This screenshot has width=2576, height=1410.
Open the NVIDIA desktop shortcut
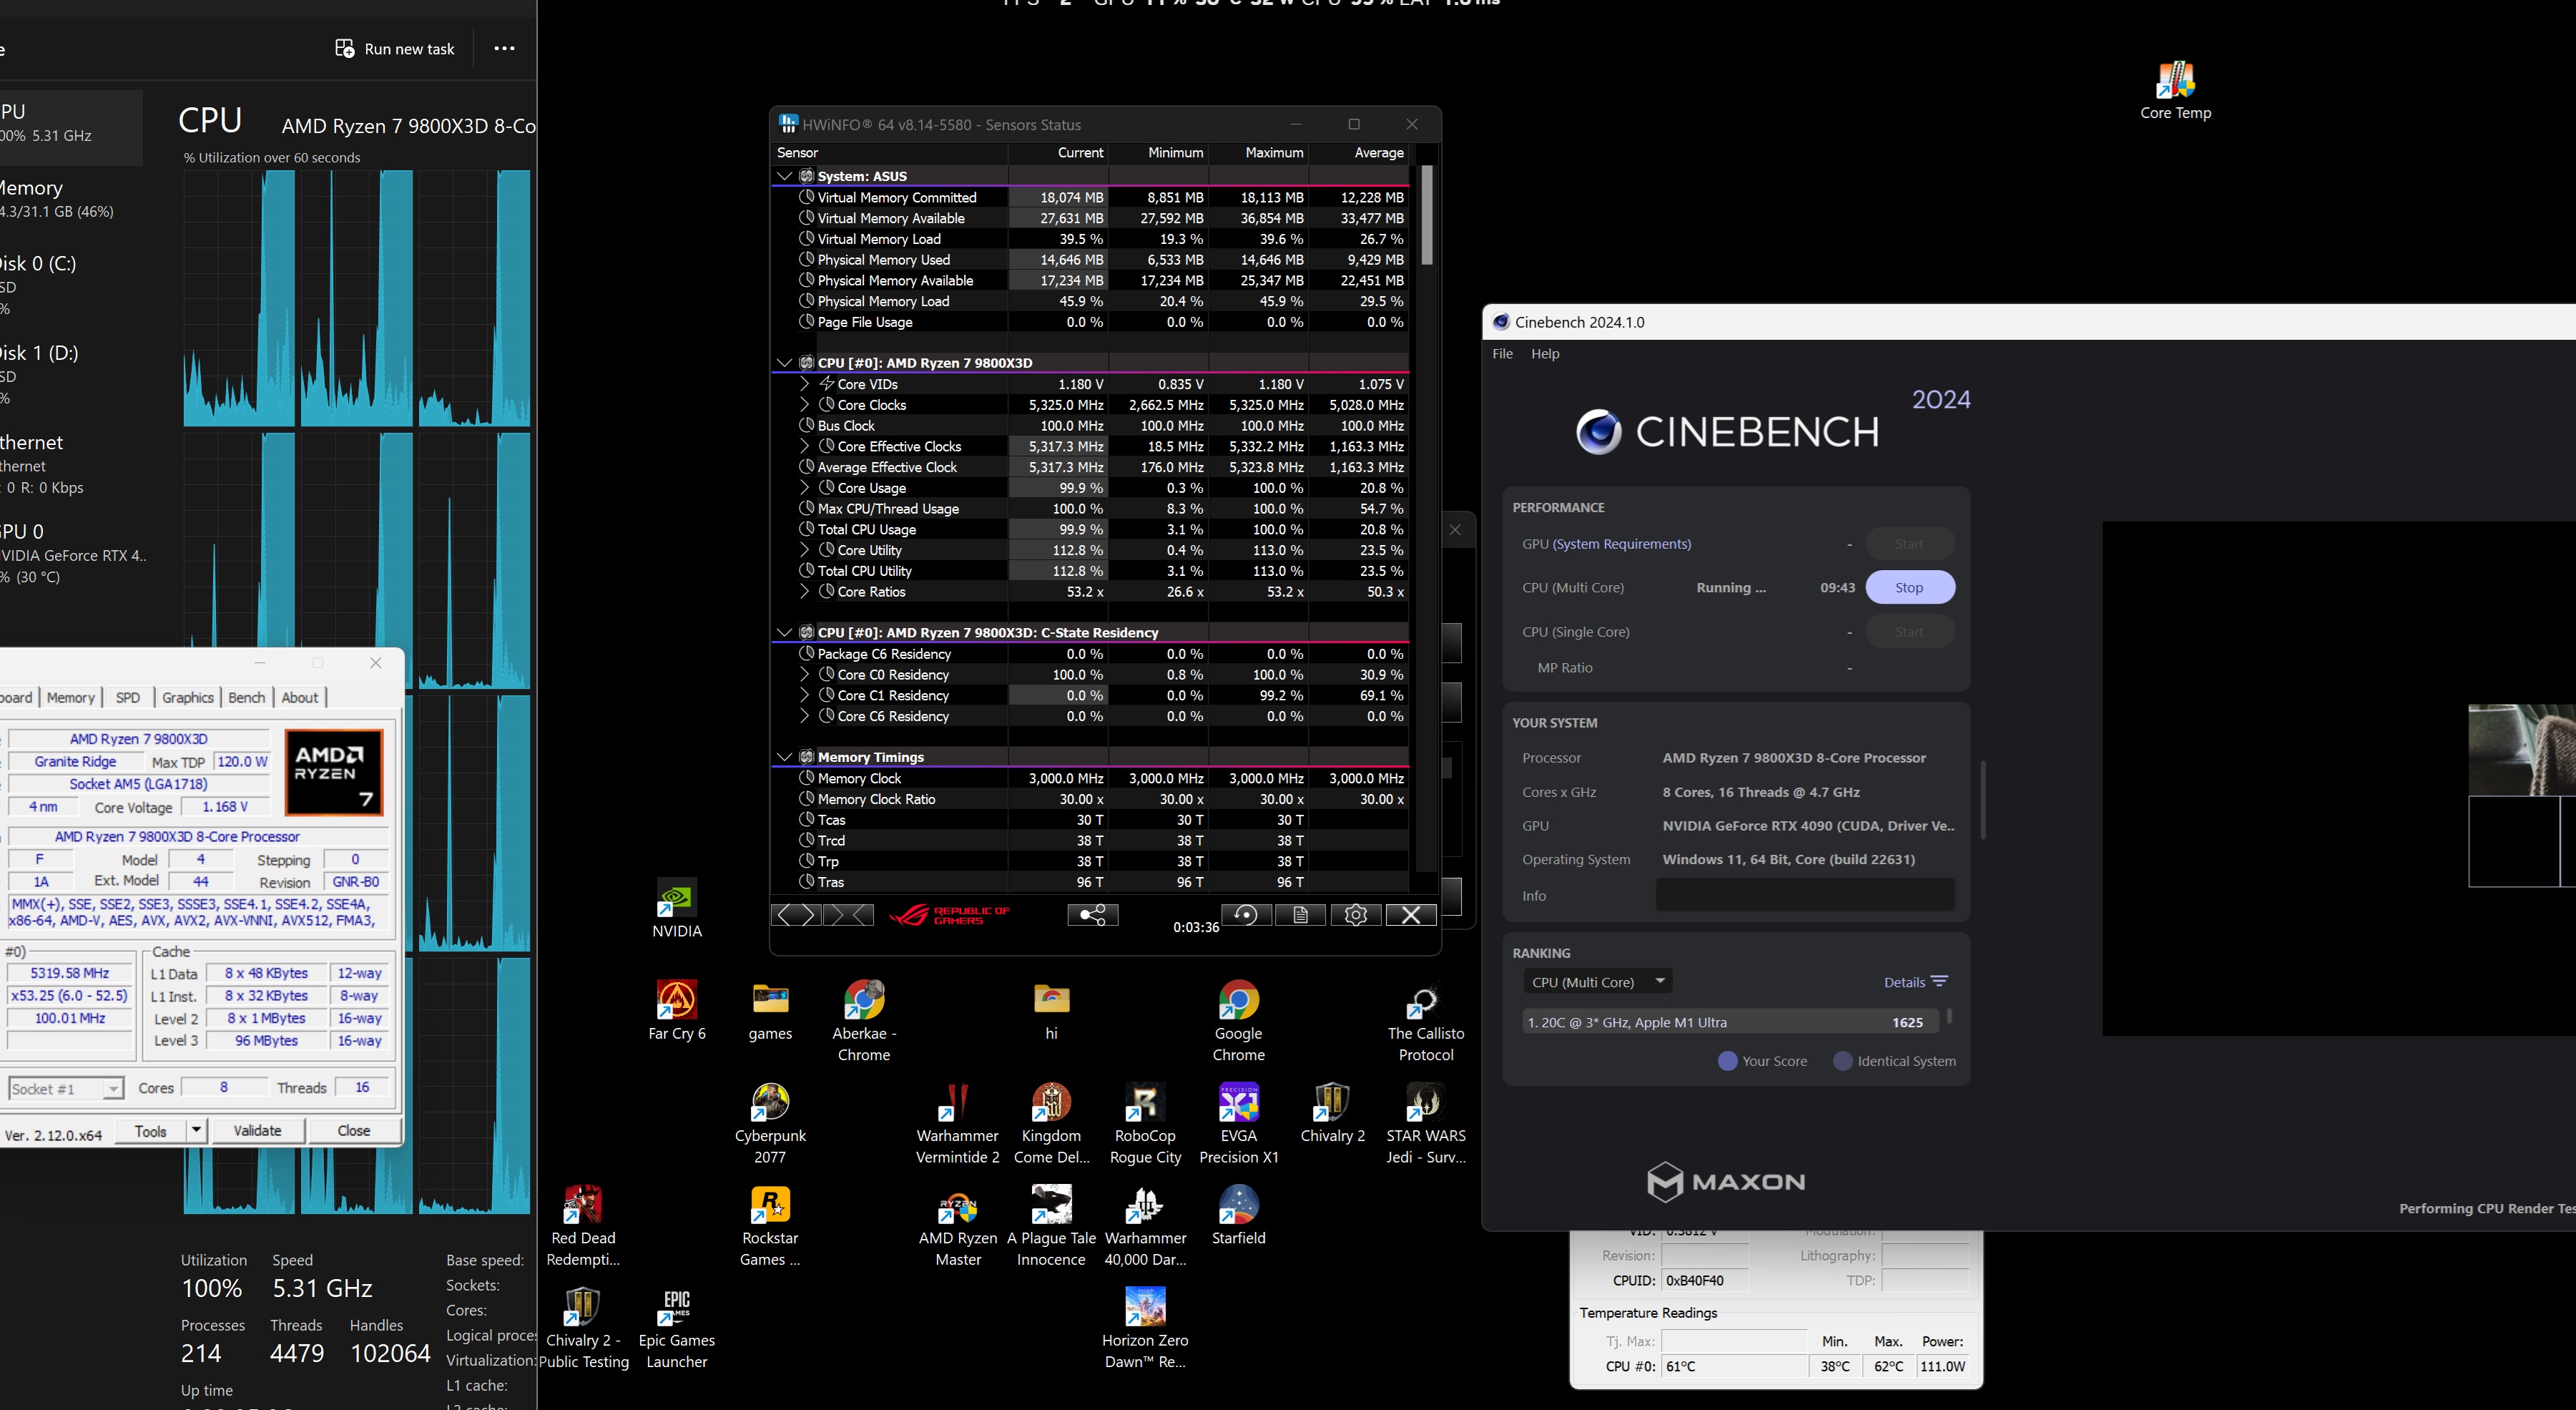point(677,908)
